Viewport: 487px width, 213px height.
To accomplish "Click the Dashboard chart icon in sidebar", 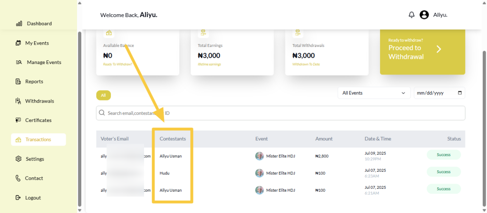I will pos(19,24).
